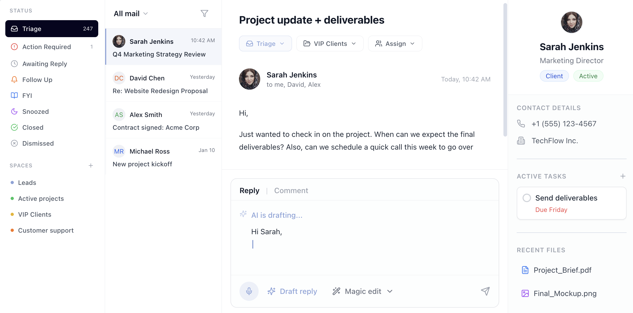Viewport: 633px width, 313px height.
Task: Add a new active task
Action: [x=623, y=176]
